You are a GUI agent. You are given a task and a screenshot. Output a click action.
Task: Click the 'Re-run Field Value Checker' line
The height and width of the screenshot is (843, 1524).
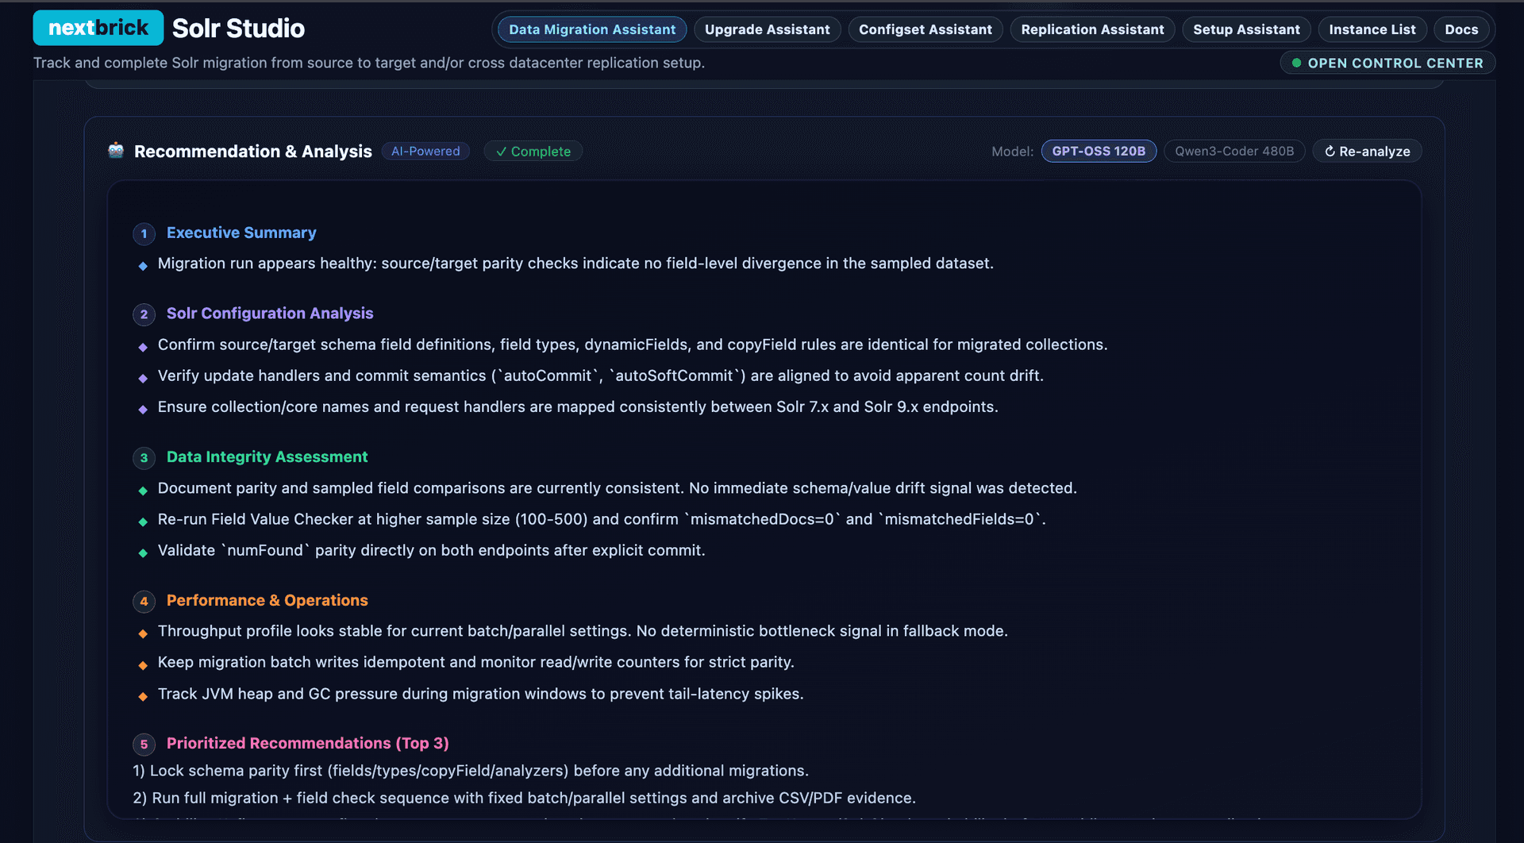point(602,519)
